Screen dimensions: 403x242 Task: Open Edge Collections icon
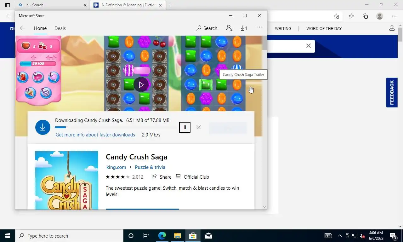click(365, 16)
